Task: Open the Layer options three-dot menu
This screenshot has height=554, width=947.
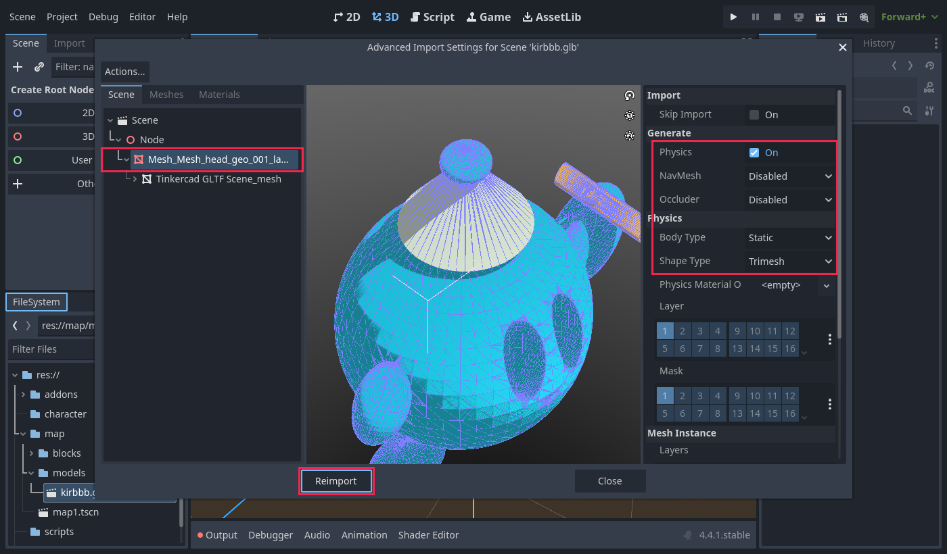Action: [x=830, y=339]
